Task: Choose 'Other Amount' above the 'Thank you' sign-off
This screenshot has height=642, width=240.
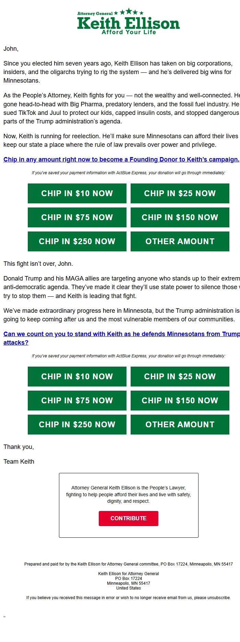Action: click(x=180, y=425)
